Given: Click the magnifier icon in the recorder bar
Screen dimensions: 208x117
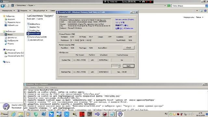Looking at the screenshot, I should 108,2.
